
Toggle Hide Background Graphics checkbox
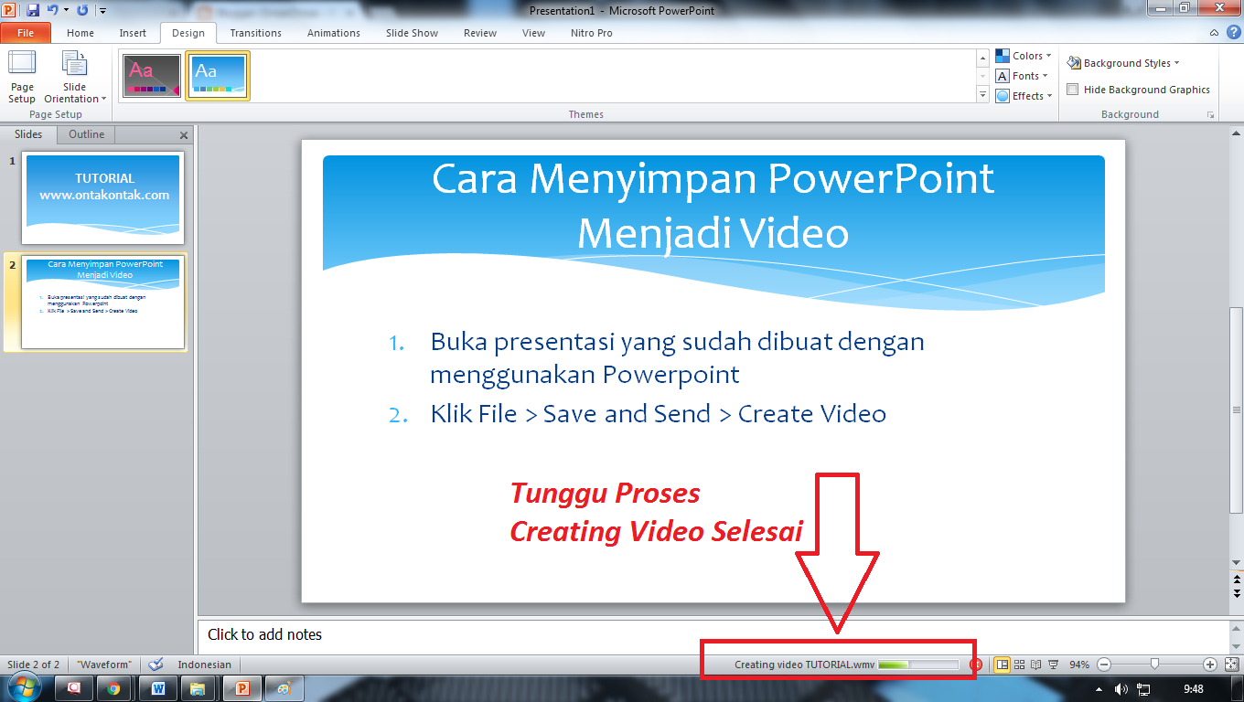coord(1073,90)
